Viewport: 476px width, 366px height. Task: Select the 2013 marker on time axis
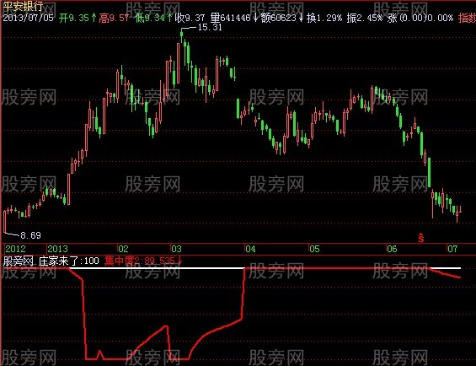(57, 249)
